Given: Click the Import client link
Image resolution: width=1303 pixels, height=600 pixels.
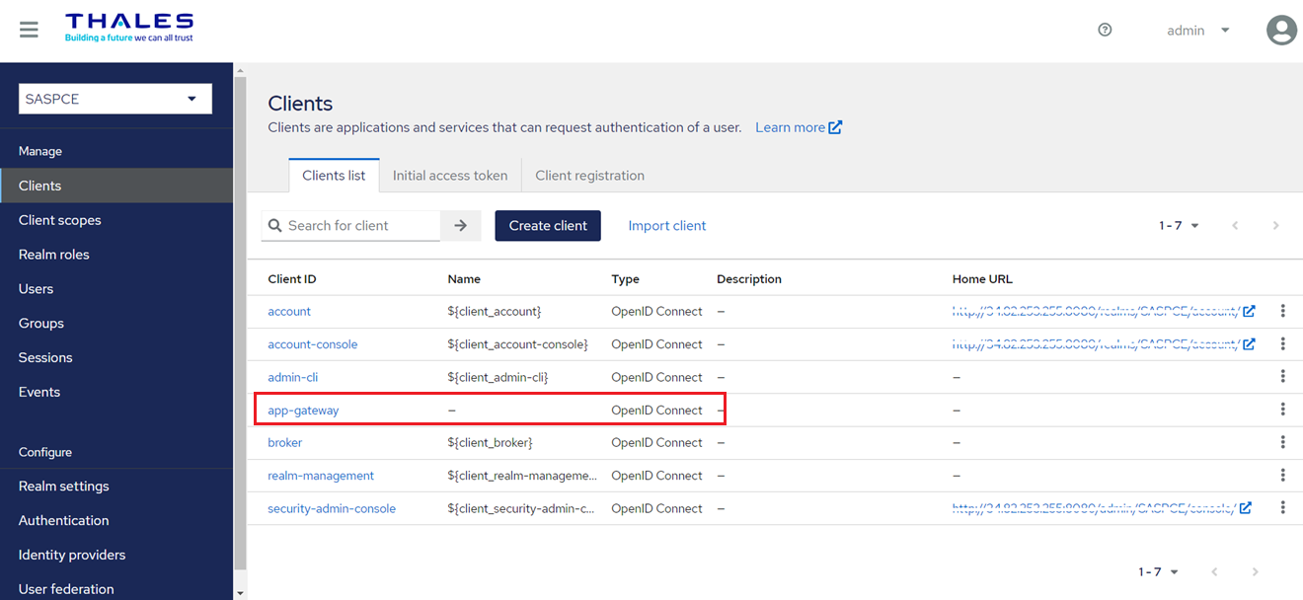Looking at the screenshot, I should [667, 226].
